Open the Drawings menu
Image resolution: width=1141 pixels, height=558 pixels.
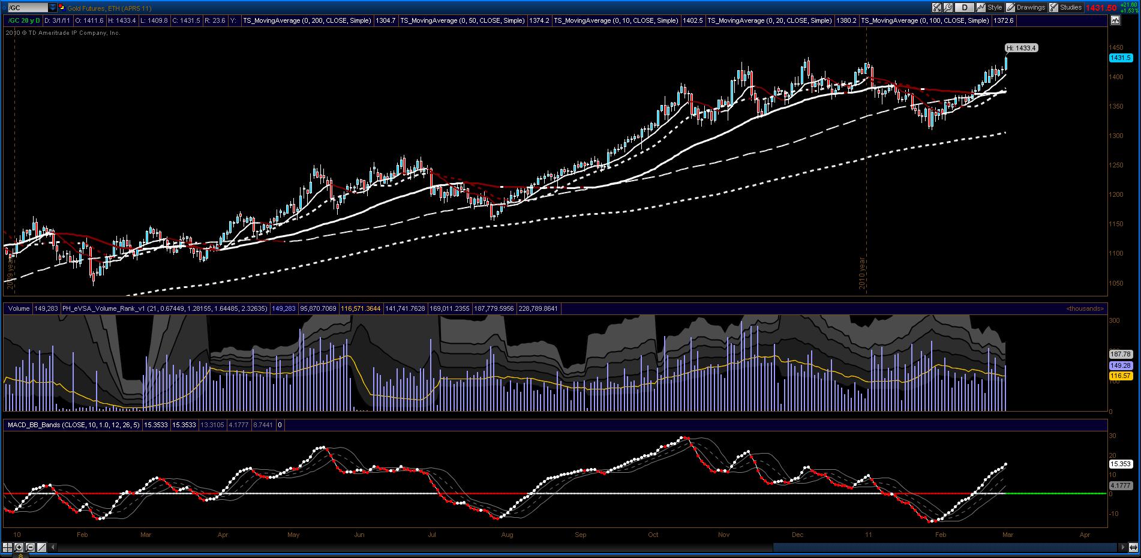click(1026, 8)
